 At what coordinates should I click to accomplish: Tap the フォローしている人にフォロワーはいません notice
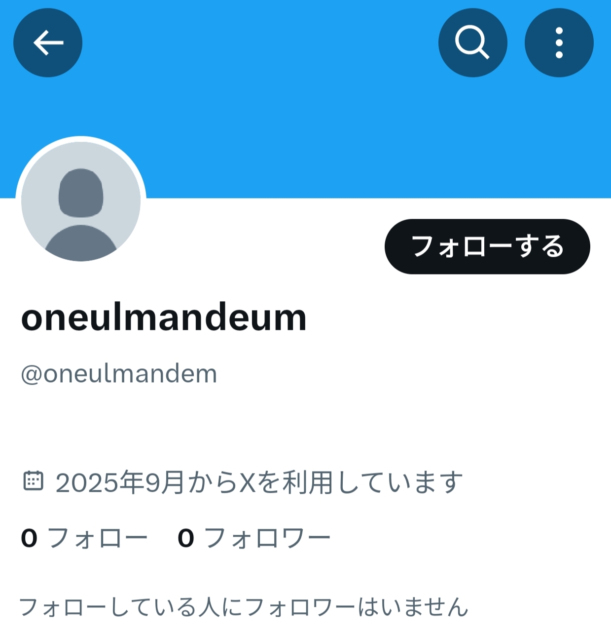[x=244, y=607]
